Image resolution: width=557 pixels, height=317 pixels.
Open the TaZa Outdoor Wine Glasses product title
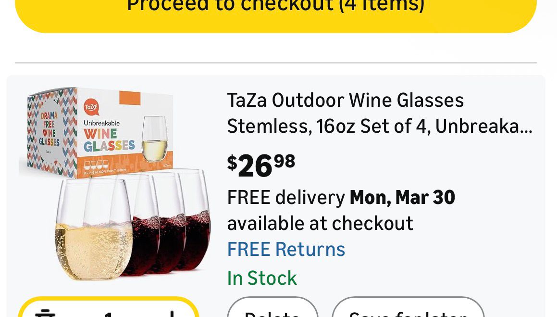[379, 114]
